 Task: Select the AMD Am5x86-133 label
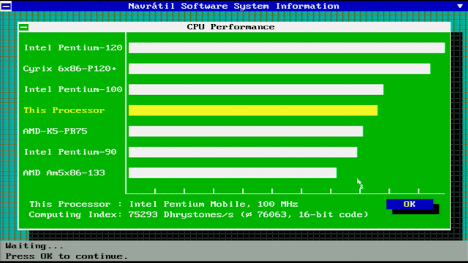64,173
